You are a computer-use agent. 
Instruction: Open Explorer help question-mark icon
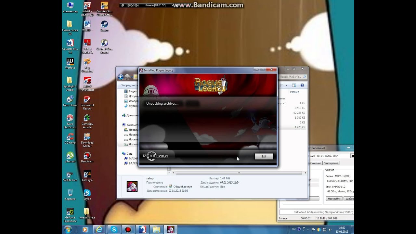(302, 85)
